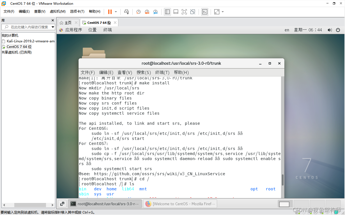The image size is (345, 215).
Task: Open the snapshot manager
Action: (x=156, y=12)
